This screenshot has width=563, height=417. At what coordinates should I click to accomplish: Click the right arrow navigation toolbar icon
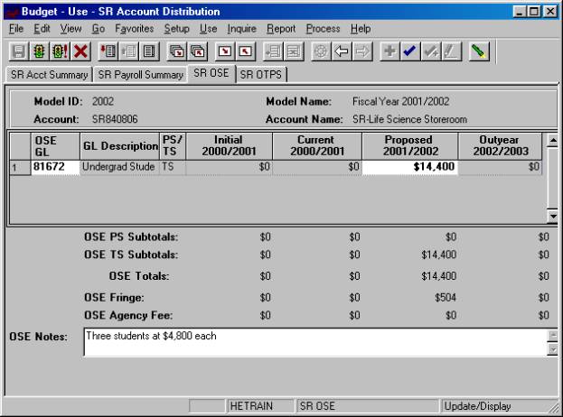[363, 52]
